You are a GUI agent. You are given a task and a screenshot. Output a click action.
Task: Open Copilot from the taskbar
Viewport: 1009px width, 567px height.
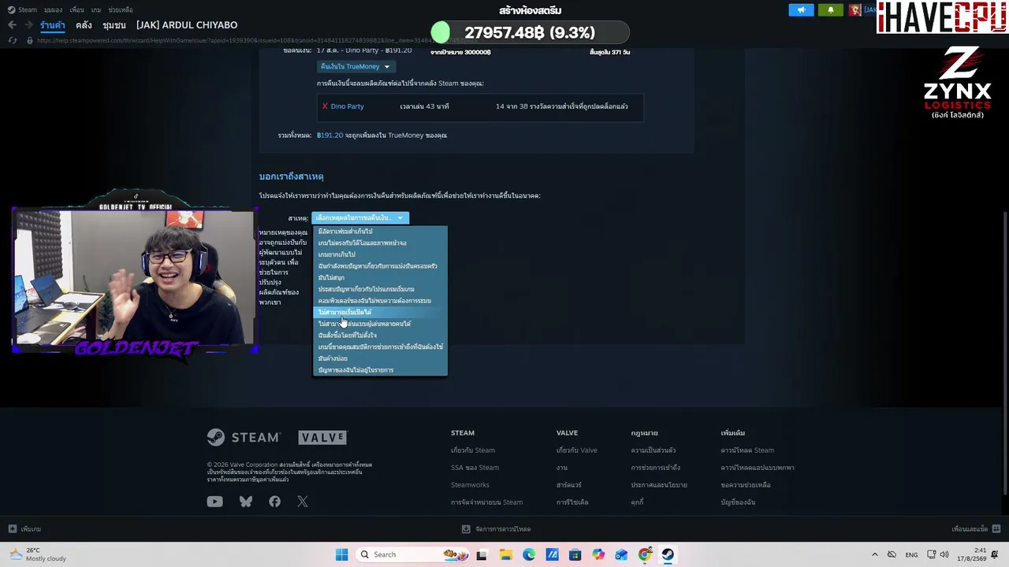click(x=598, y=554)
